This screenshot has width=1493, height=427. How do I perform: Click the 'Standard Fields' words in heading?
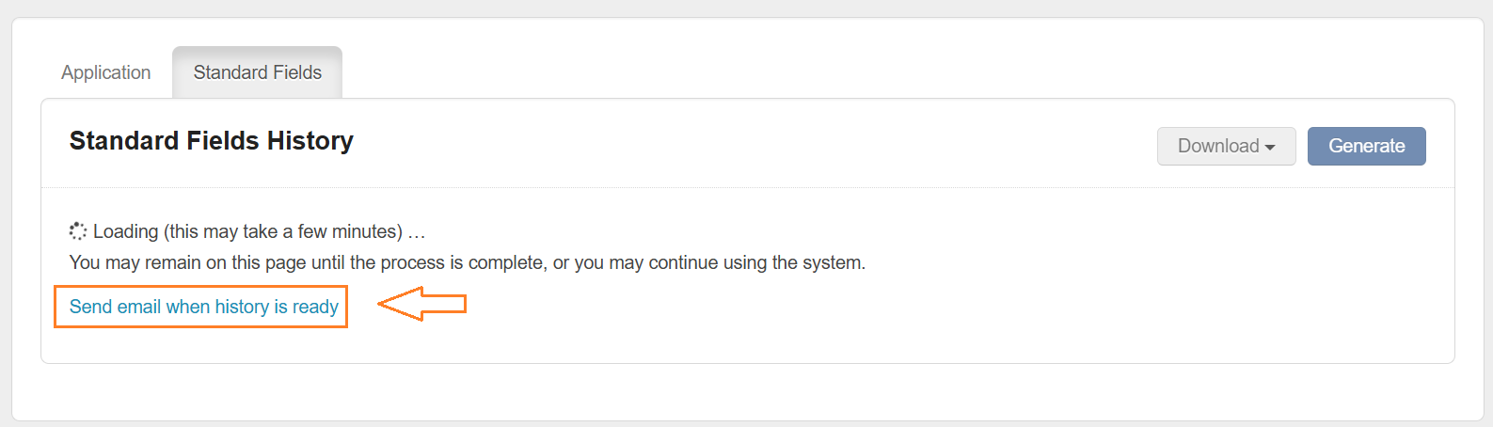click(x=164, y=141)
